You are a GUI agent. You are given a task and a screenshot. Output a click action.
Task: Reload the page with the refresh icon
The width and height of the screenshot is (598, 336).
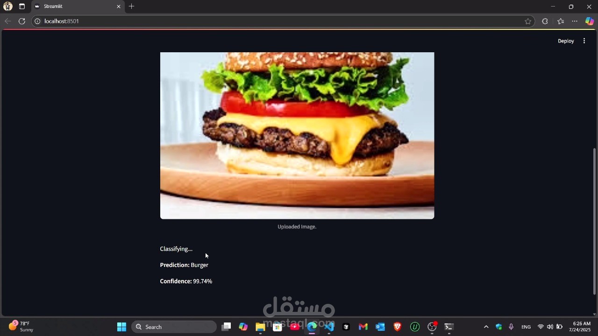(x=21, y=21)
